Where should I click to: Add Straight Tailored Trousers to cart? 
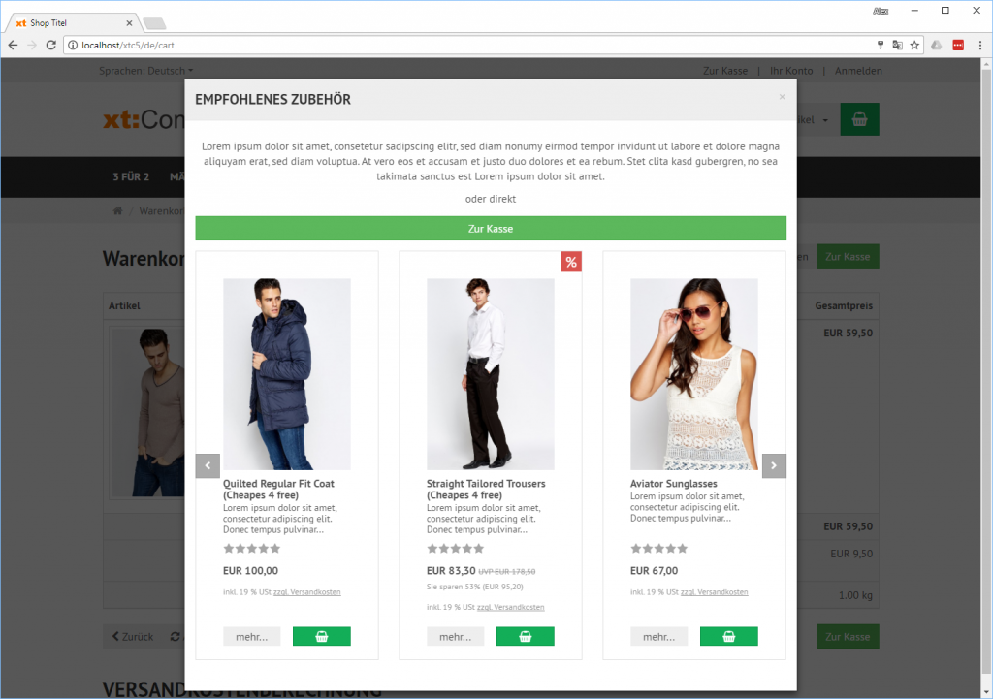(525, 637)
